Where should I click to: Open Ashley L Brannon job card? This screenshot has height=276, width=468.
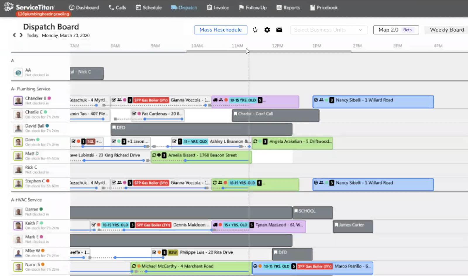pos(211,143)
